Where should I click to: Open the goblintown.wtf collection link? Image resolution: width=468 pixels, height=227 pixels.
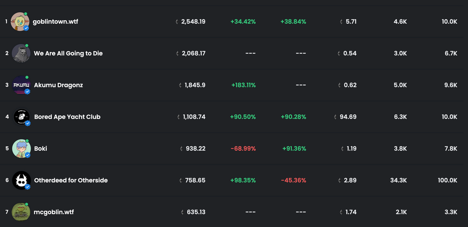pos(56,22)
